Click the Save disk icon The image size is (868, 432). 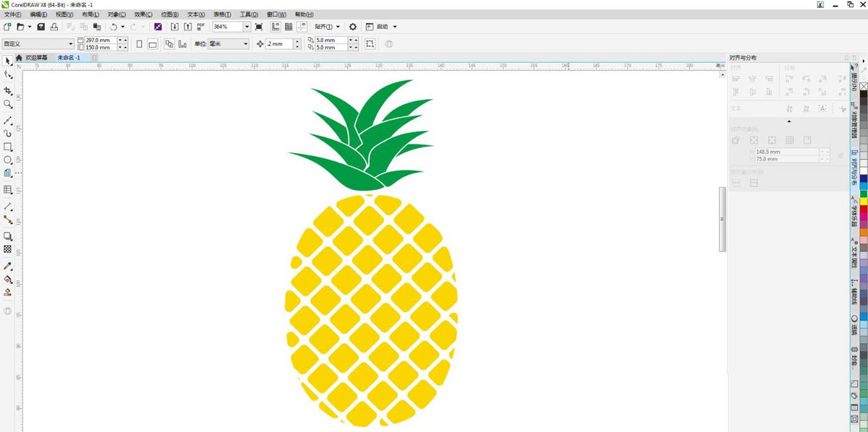41,27
